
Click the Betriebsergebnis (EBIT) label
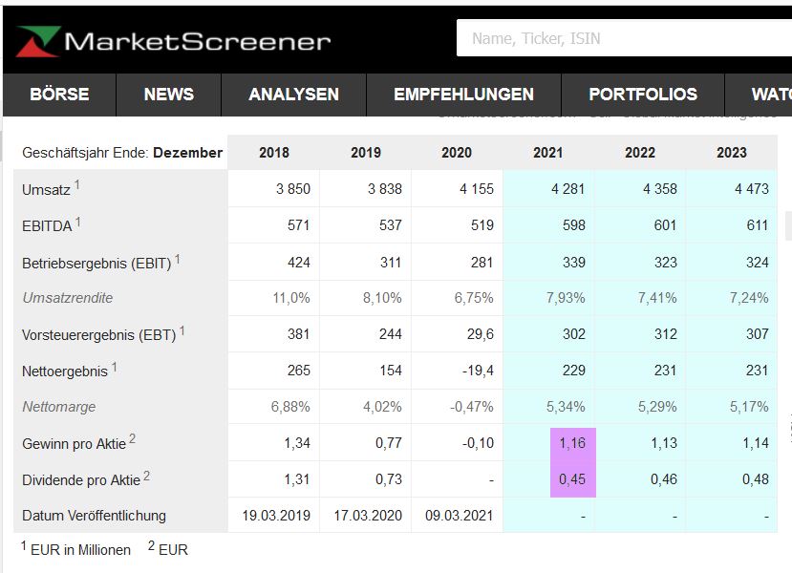[96, 263]
